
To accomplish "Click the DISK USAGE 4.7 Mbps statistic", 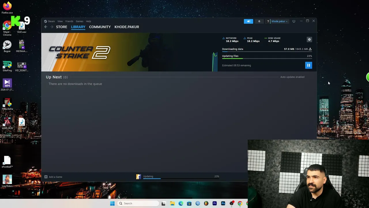I will [x=272, y=40].
